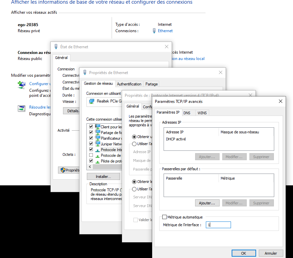This screenshot has width=293, height=258.
Task: Open the WINS tab
Action: click(202, 113)
